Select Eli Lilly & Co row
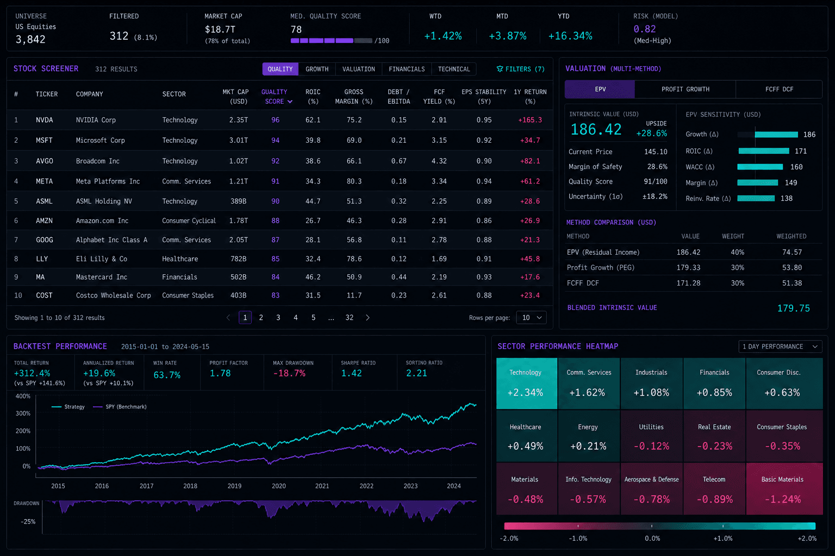This screenshot has width=835, height=556. tap(280, 259)
